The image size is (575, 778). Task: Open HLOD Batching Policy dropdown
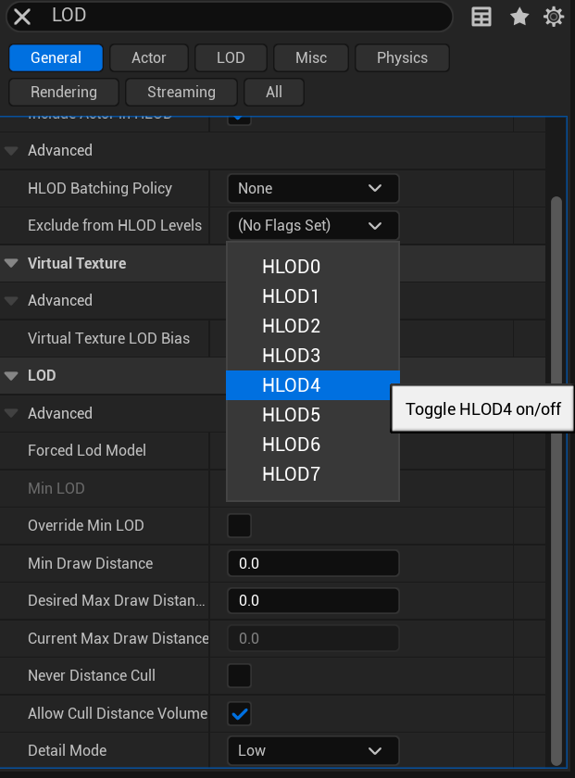click(x=312, y=188)
